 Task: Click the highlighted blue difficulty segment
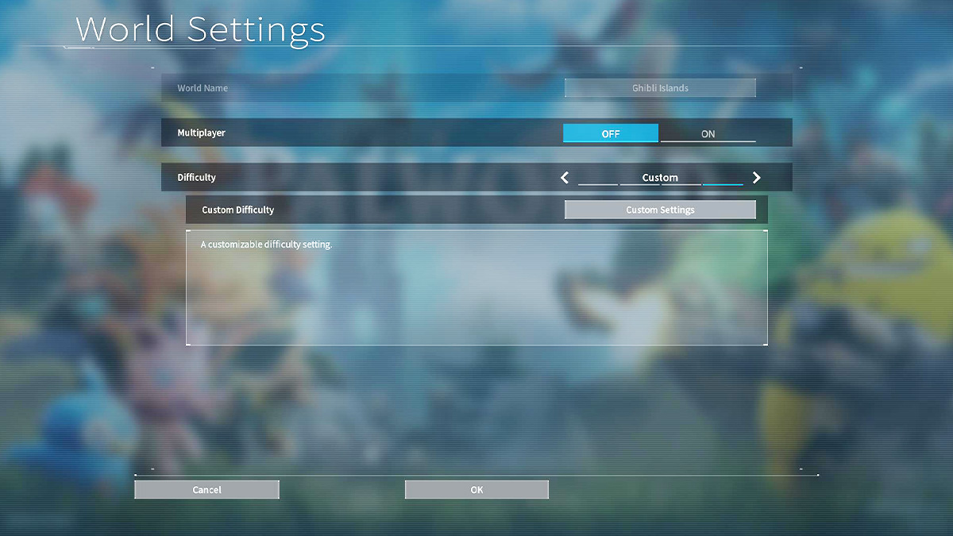point(723,183)
